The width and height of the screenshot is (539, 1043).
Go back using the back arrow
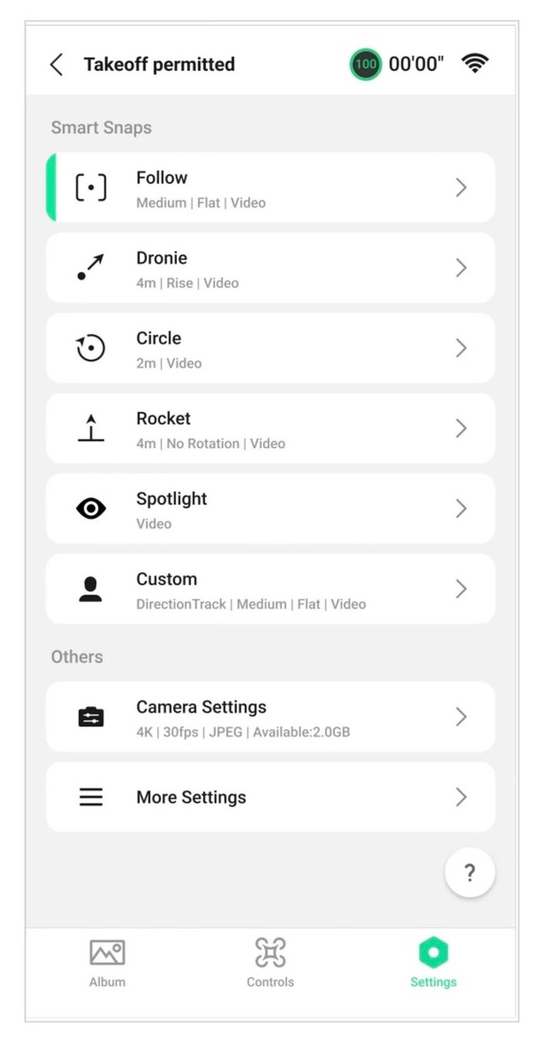[56, 65]
